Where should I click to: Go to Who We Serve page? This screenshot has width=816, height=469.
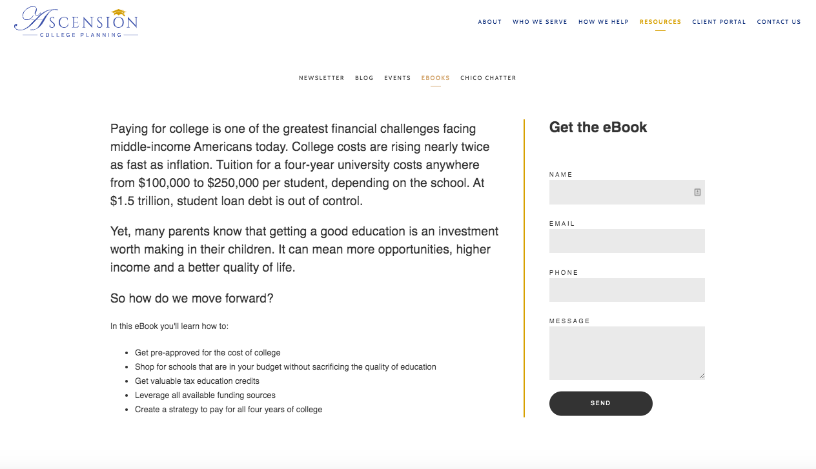click(540, 22)
